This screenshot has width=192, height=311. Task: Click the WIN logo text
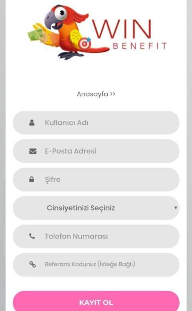pos(122,29)
